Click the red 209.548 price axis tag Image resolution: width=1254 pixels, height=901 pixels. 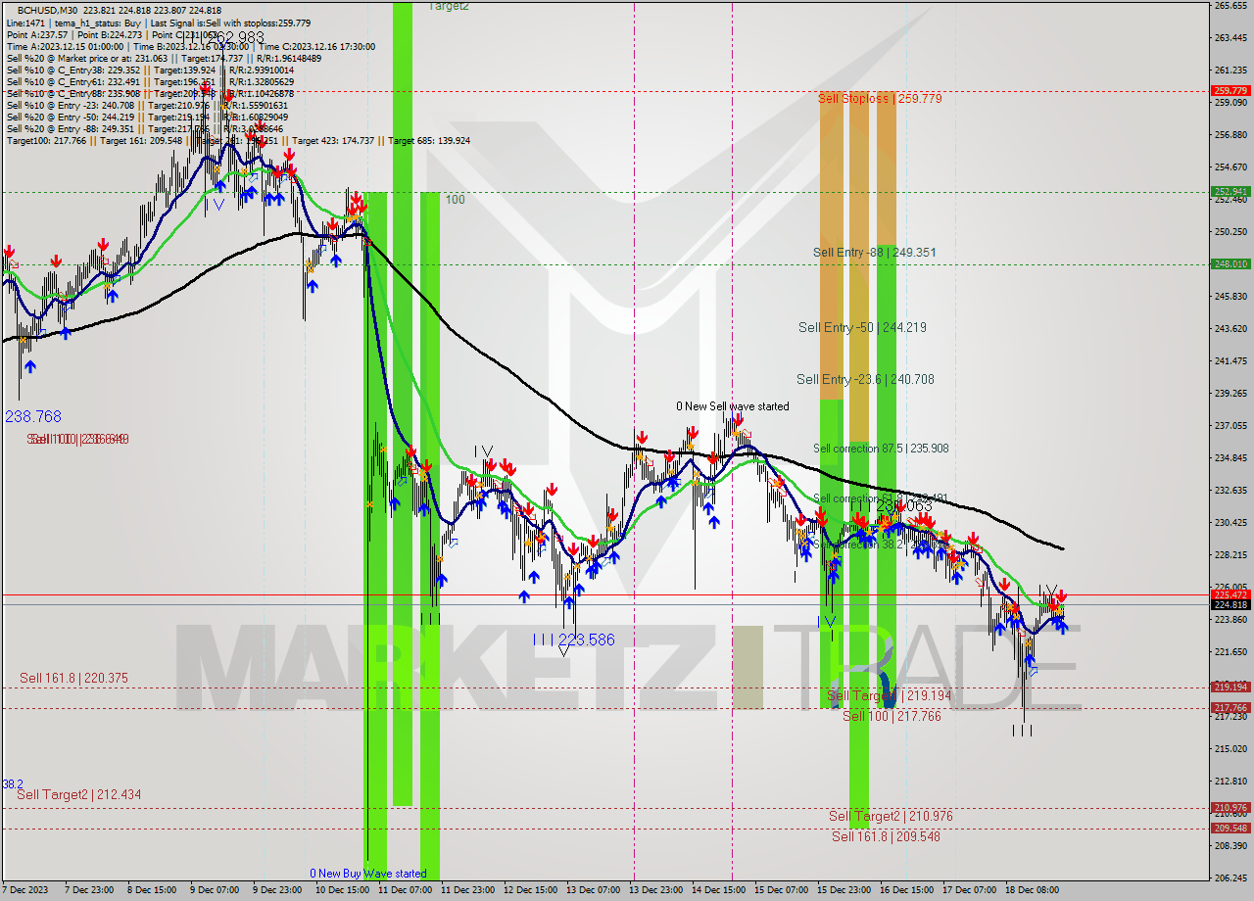coord(1230,829)
